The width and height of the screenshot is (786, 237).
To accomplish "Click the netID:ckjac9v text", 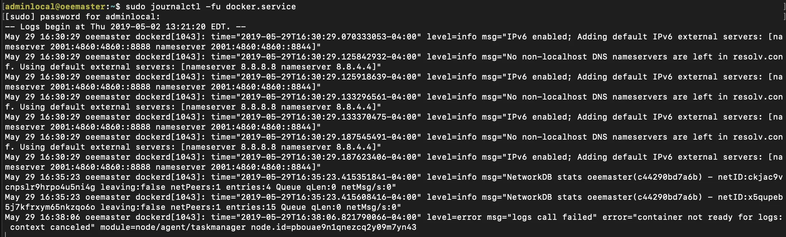I will 750,177.
